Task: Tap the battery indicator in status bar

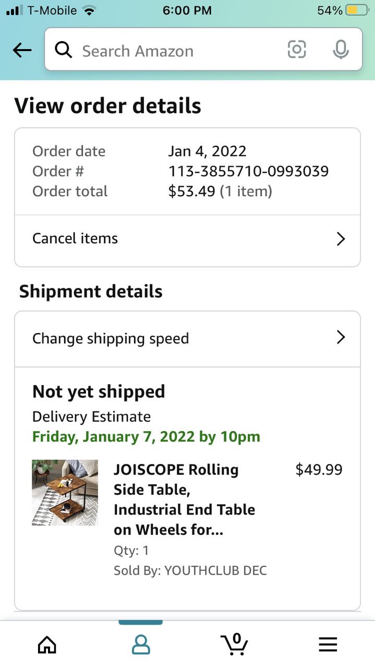Action: (x=357, y=10)
